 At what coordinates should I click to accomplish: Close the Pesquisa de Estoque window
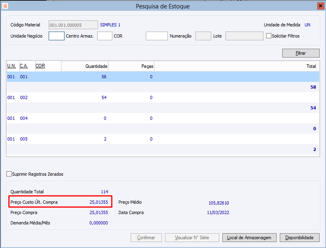pos(320,6)
